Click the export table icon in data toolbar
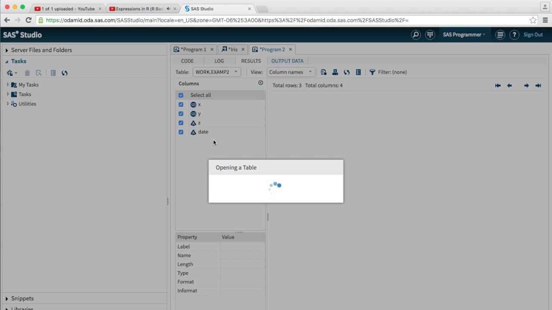Viewport: 552px width, 310px height. click(x=323, y=72)
